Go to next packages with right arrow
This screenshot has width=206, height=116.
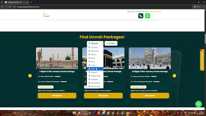(174, 76)
